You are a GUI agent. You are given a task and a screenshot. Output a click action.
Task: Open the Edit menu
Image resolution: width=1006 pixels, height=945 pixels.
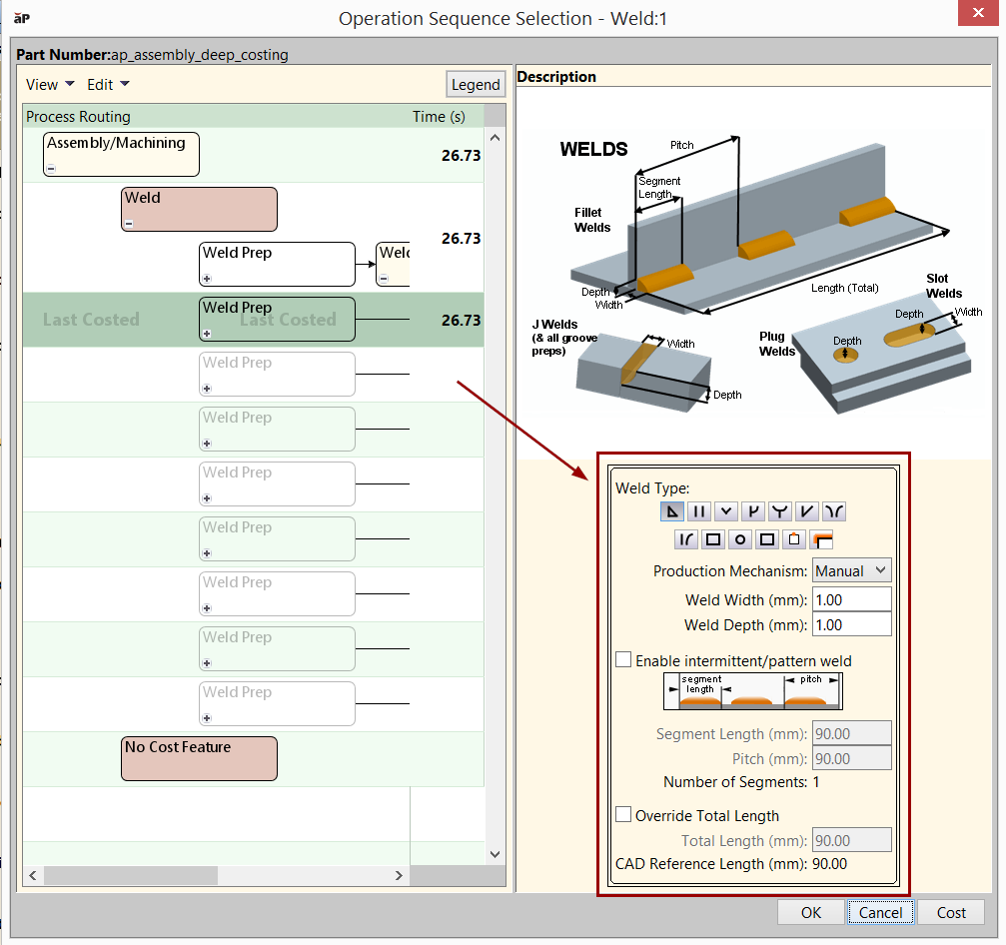108,85
